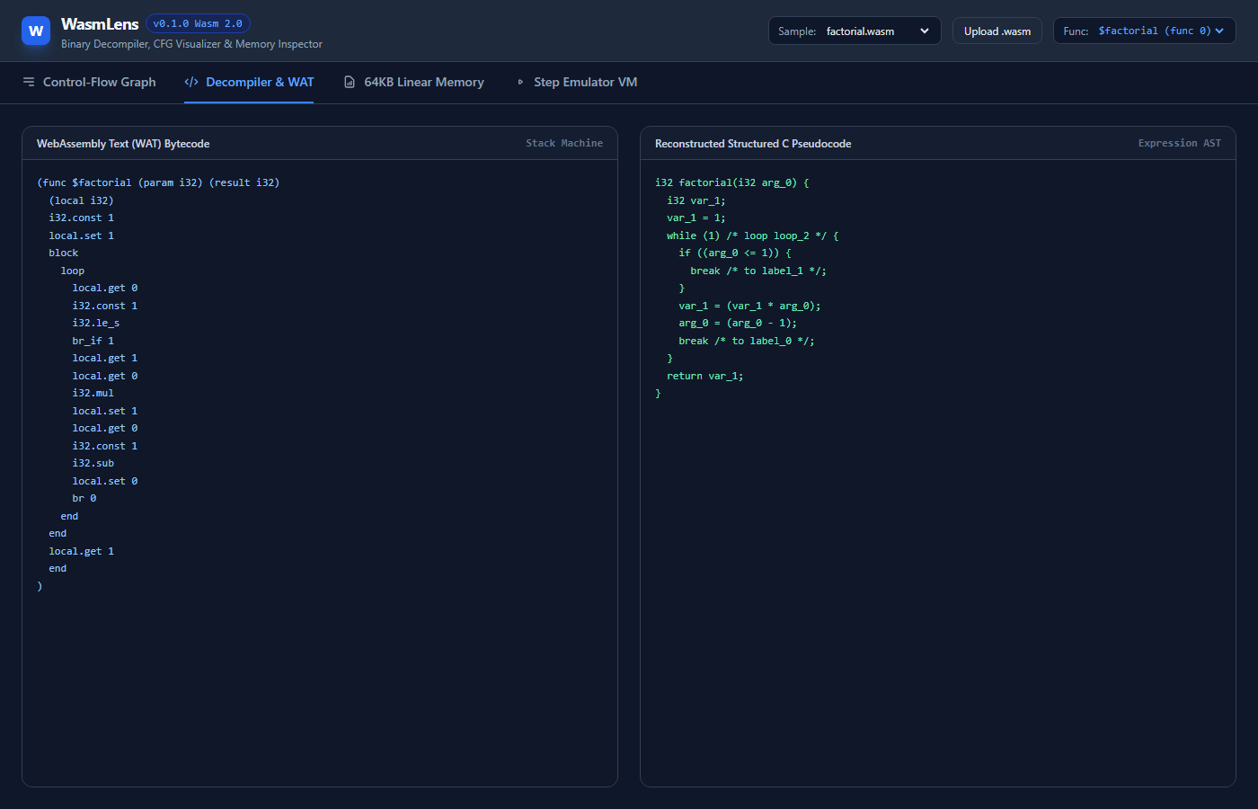Click the WebAssembly Text (WAT) Bytecode heading

click(x=123, y=144)
